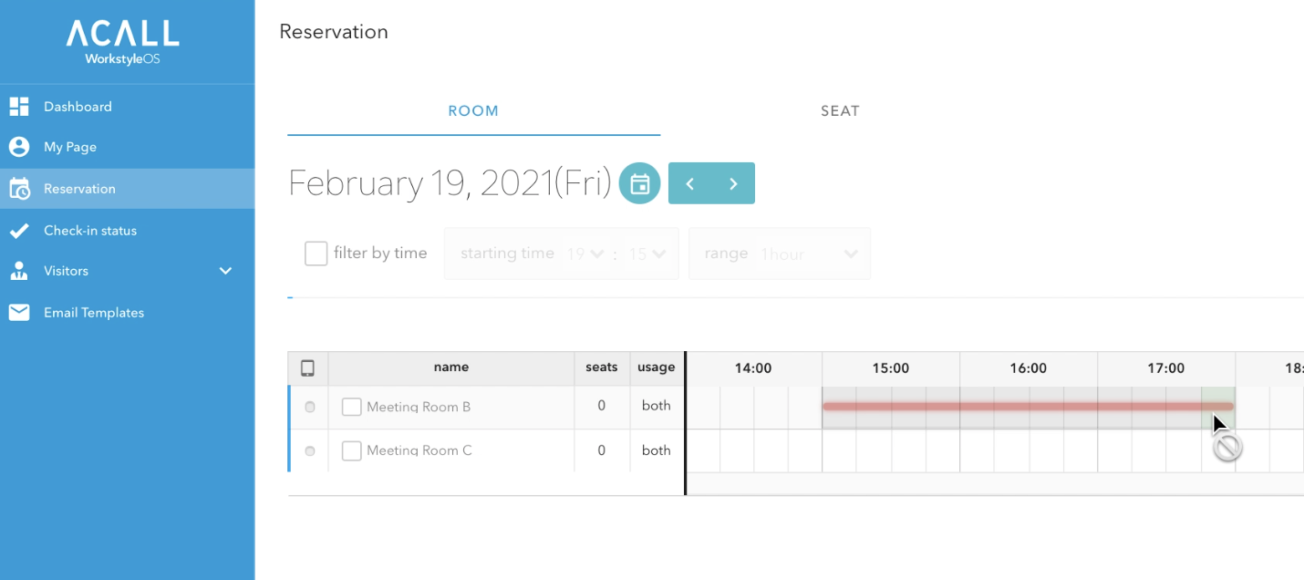Open the range duration dropdown

(x=810, y=254)
